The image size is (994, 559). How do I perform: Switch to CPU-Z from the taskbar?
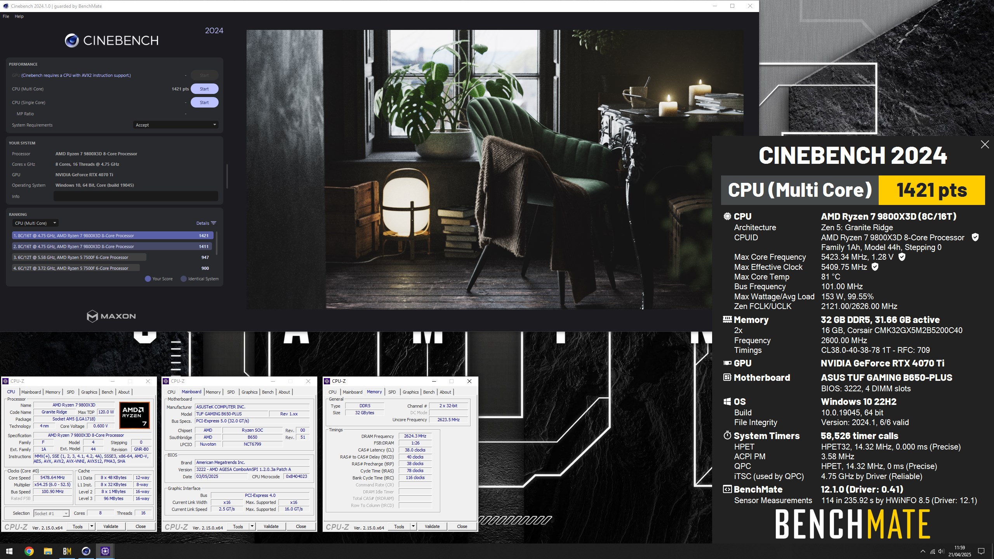(105, 551)
